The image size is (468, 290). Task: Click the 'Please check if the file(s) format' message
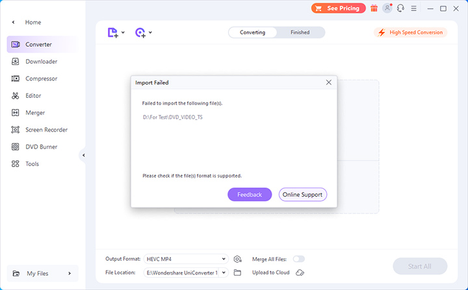tap(192, 176)
